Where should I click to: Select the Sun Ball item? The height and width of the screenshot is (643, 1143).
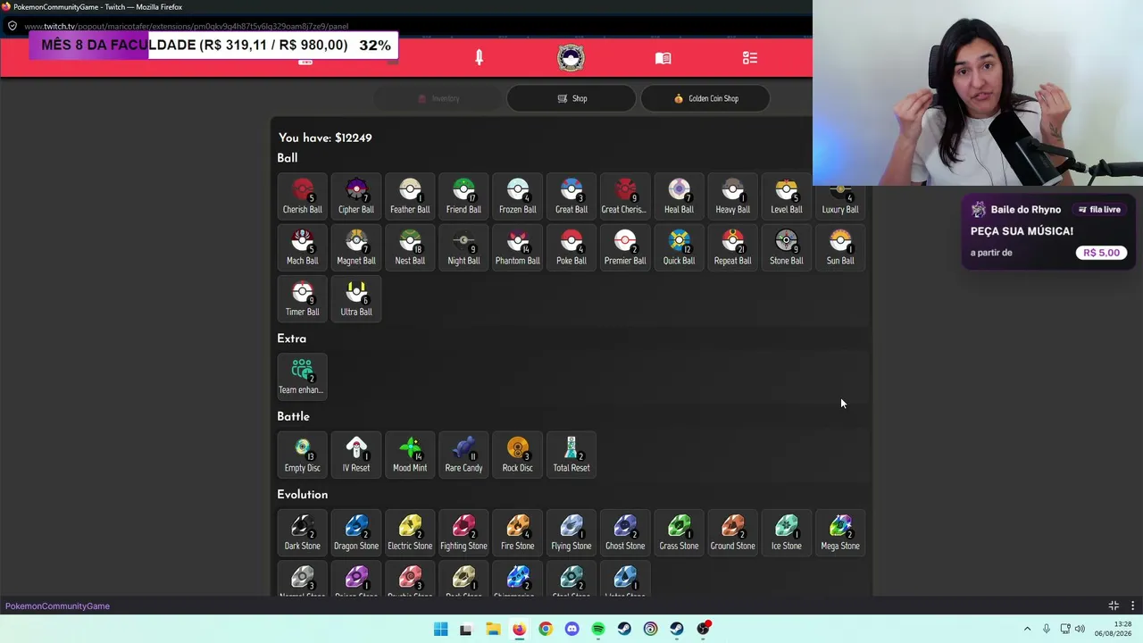point(840,247)
